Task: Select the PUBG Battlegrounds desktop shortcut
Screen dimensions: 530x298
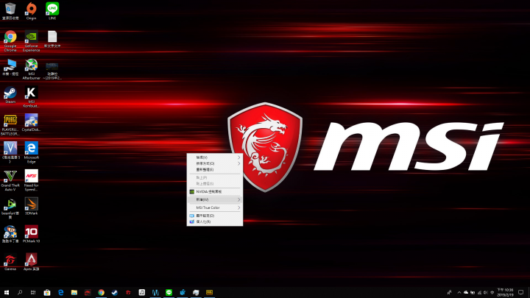Action: 10,124
